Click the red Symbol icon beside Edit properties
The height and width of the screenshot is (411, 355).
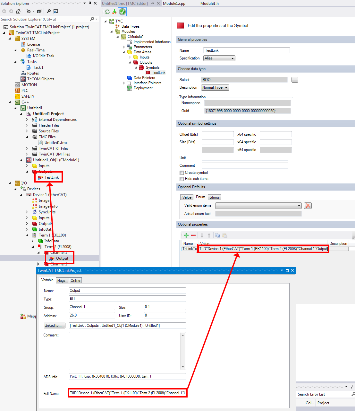pos(181,26)
